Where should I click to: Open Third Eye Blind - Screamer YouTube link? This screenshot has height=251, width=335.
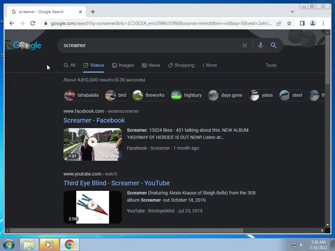(x=116, y=183)
